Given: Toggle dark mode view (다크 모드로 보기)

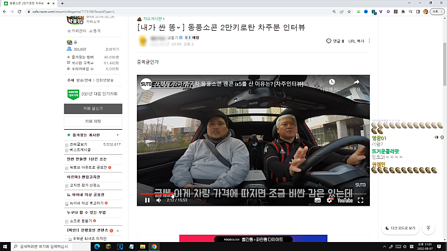Looking at the screenshot, I should (400, 228).
